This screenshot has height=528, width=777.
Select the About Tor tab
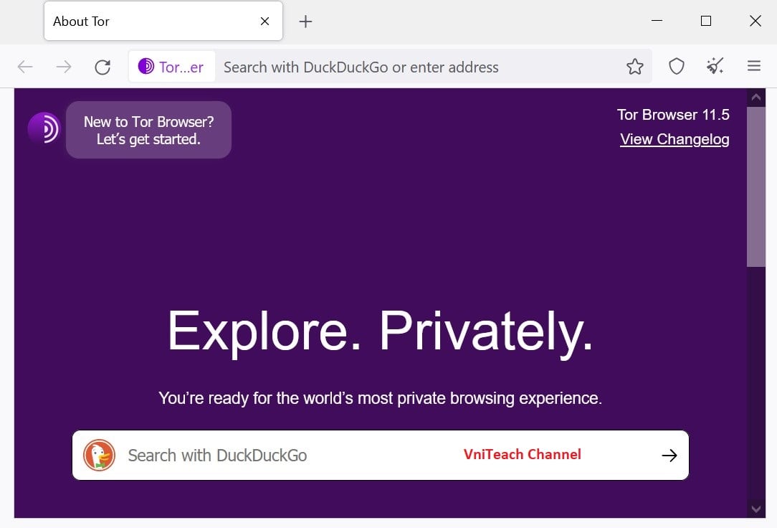tap(163, 21)
